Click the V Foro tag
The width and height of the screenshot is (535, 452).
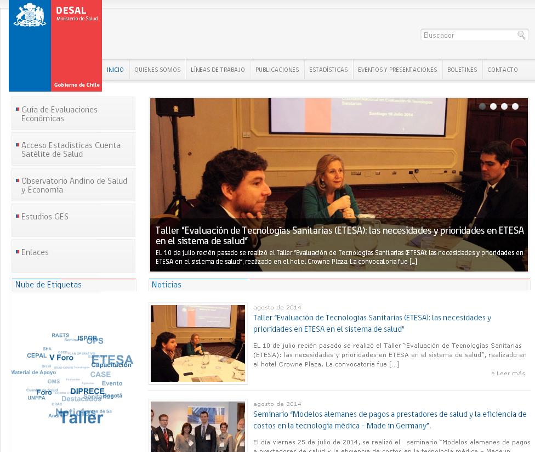point(61,358)
